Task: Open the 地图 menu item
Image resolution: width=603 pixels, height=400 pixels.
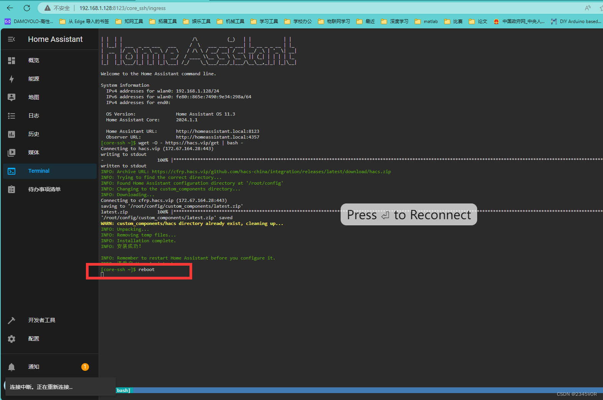Action: (x=50, y=97)
